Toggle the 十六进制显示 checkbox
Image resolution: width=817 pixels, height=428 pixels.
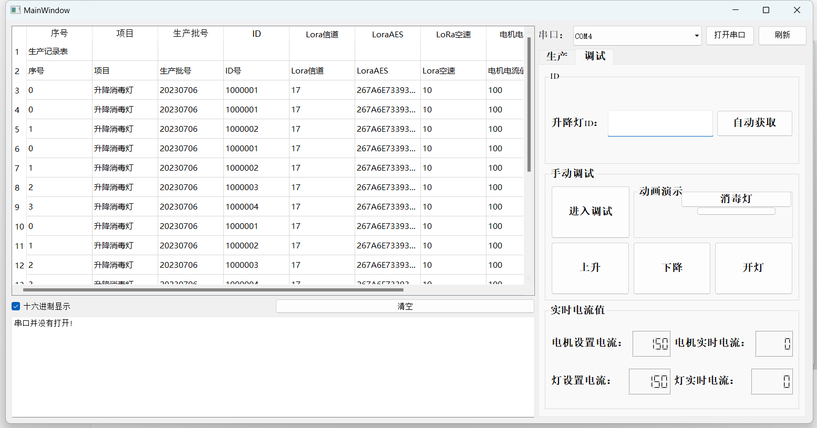click(16, 306)
